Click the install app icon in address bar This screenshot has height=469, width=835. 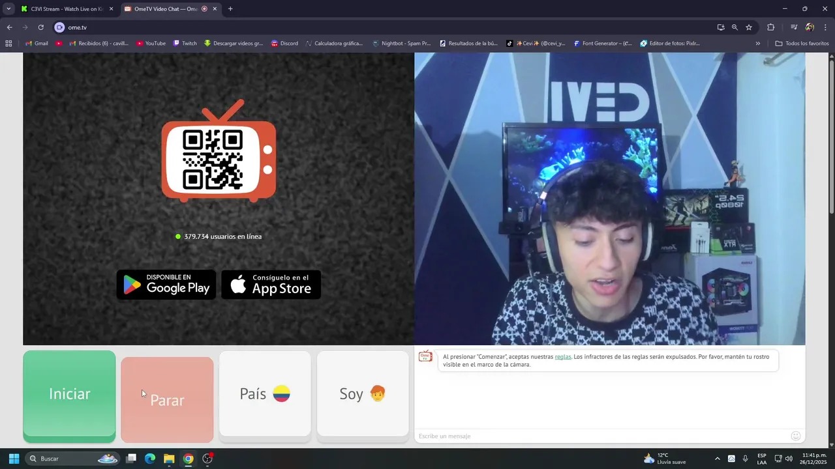(721, 27)
